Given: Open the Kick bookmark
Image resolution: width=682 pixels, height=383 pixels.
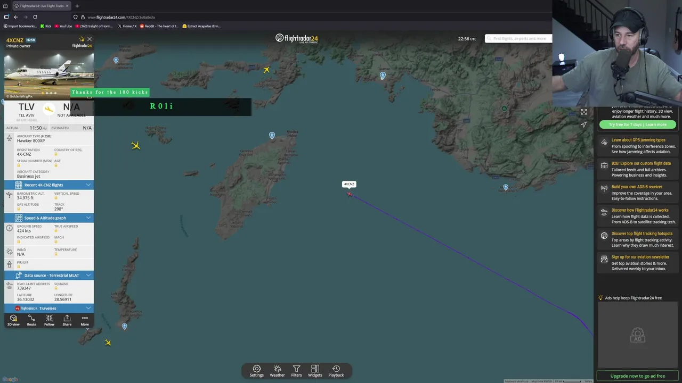Looking at the screenshot, I should click(x=46, y=26).
